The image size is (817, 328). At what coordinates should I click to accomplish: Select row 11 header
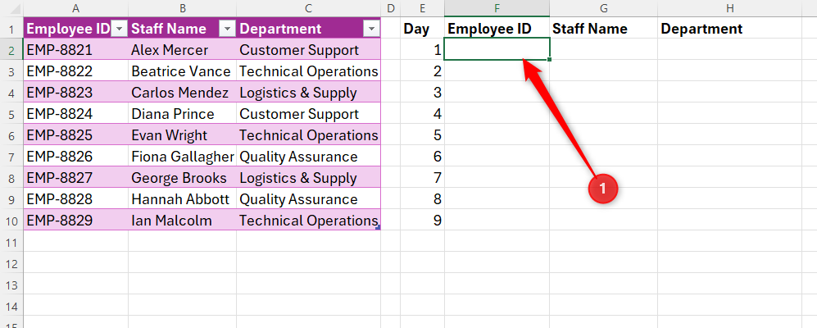pyautogui.click(x=11, y=243)
